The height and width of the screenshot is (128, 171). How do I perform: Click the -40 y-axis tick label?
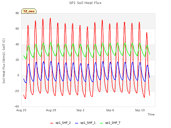17,107
